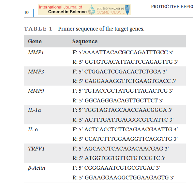
Task: Click the TABLE 1 caption label
Action: coord(38,29)
